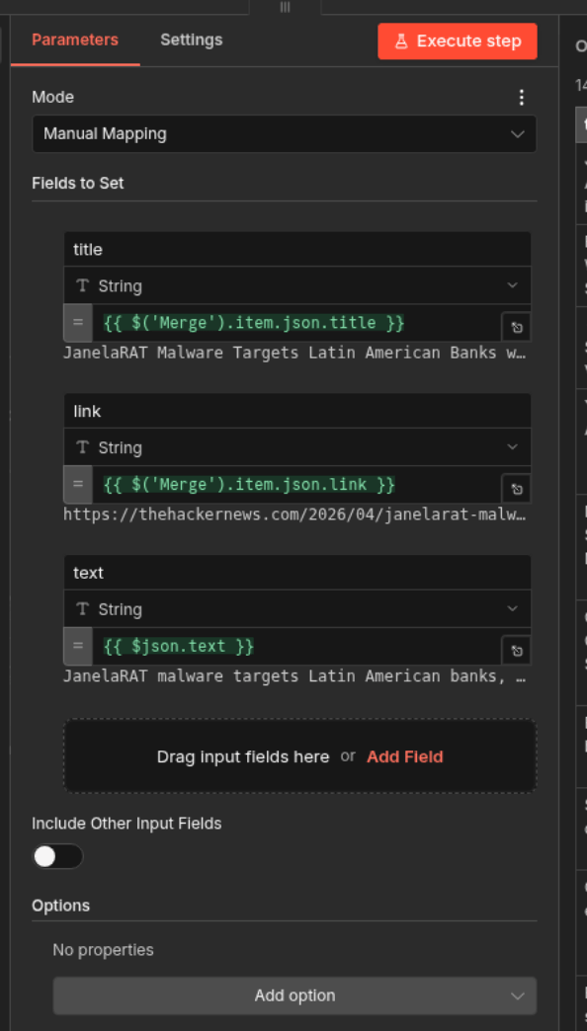Open expression editor icon for link field
587x1031 pixels.
point(517,489)
